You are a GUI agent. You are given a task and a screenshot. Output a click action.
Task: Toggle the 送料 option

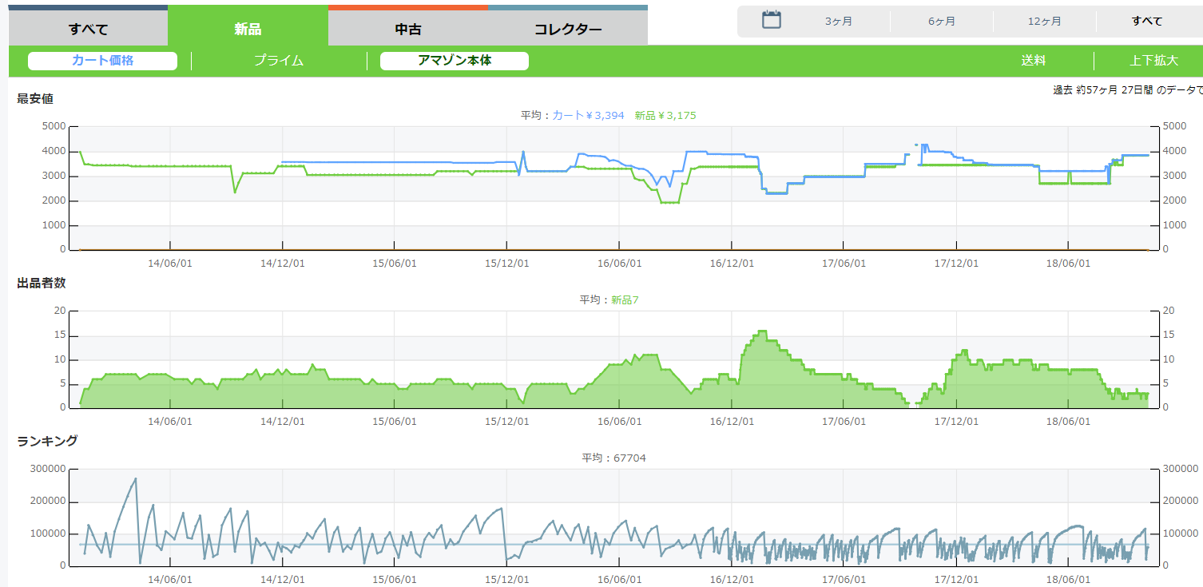pyautogui.click(x=1033, y=61)
